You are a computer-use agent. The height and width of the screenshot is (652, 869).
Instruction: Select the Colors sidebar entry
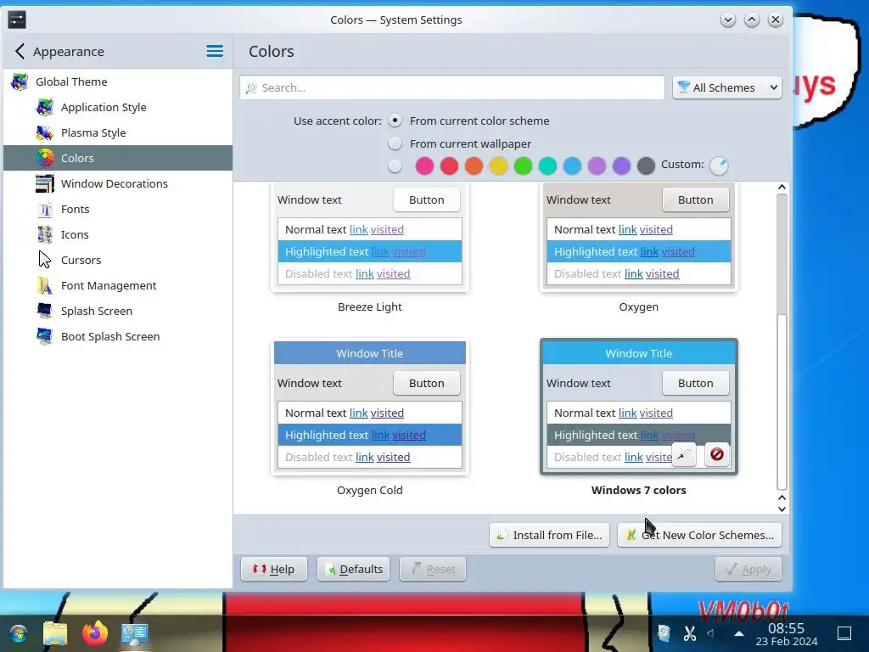(x=117, y=158)
